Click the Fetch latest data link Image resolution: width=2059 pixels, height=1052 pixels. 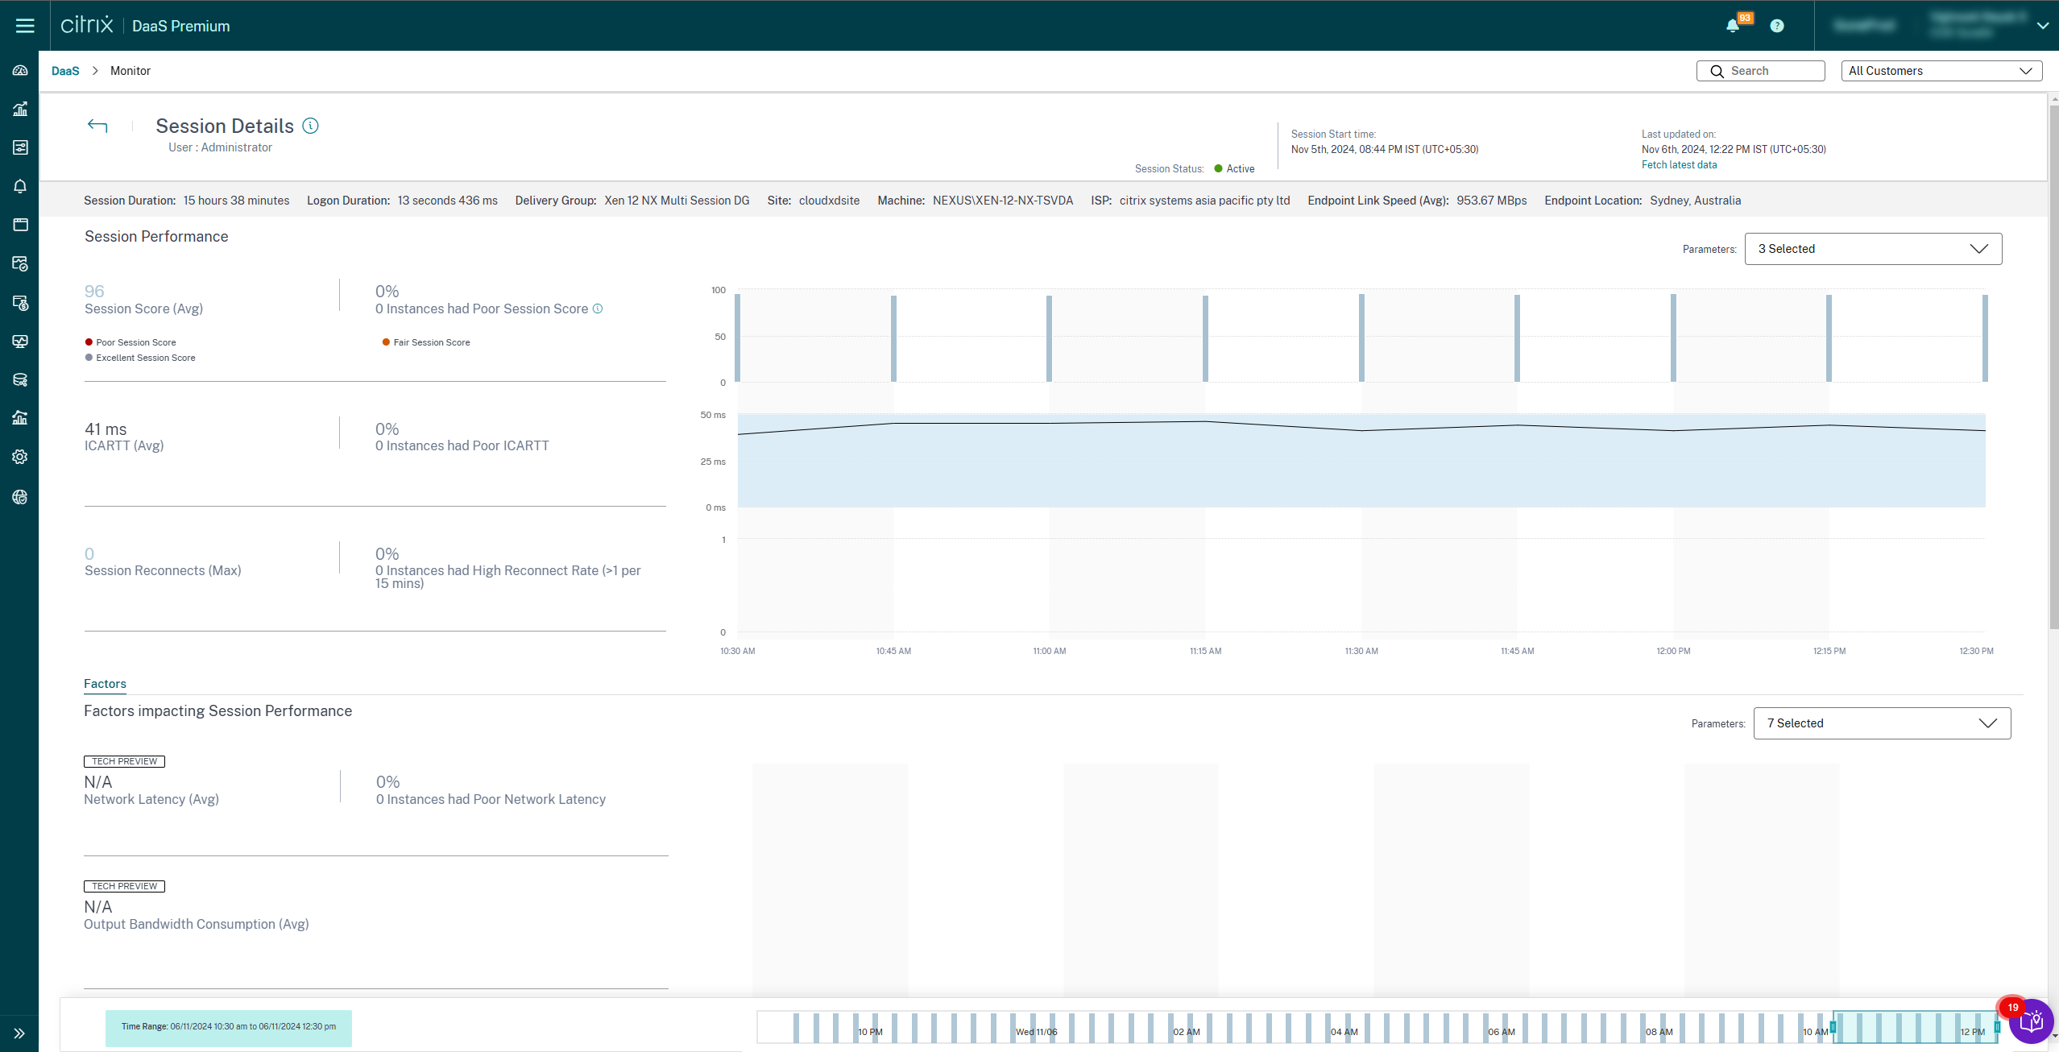tap(1679, 165)
